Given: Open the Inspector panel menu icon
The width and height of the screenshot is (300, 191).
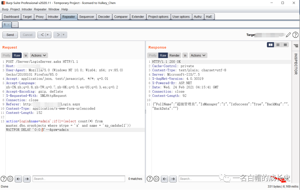Looking at the screenshot, I should tap(296, 46).
